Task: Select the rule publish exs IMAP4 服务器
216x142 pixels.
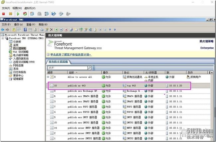Action: point(129,96)
